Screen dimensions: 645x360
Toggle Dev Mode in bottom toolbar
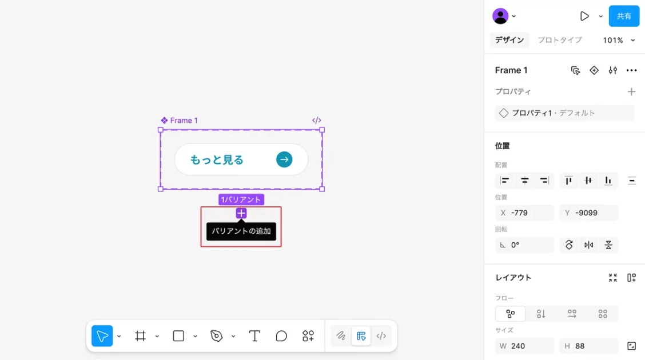point(381,336)
